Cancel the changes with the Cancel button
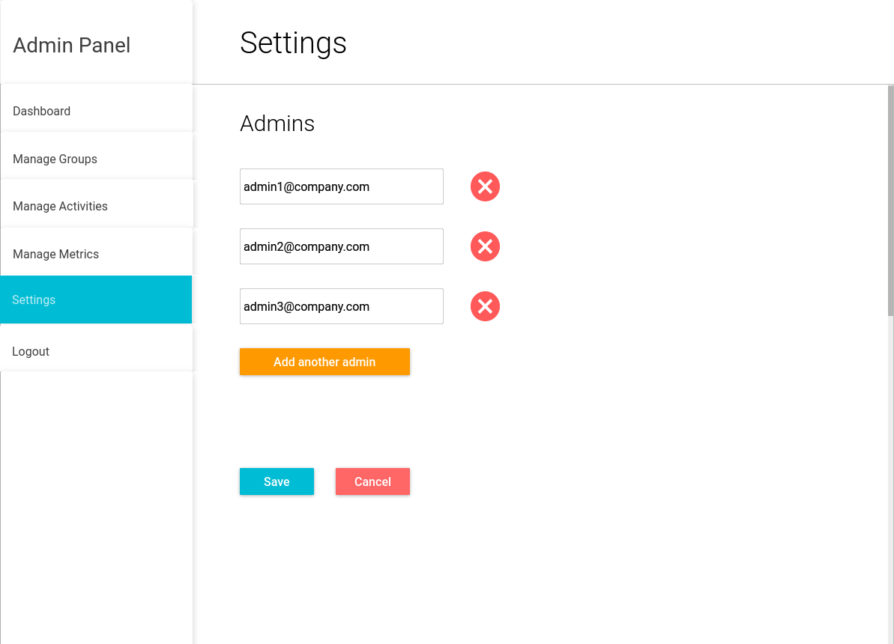This screenshot has width=894, height=644. click(372, 482)
